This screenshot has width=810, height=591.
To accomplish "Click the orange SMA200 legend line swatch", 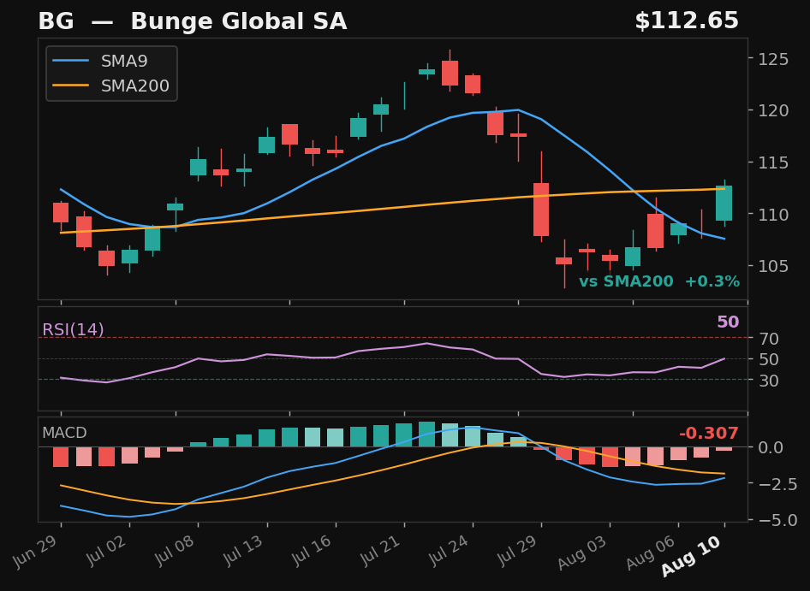I will tap(71, 86).
